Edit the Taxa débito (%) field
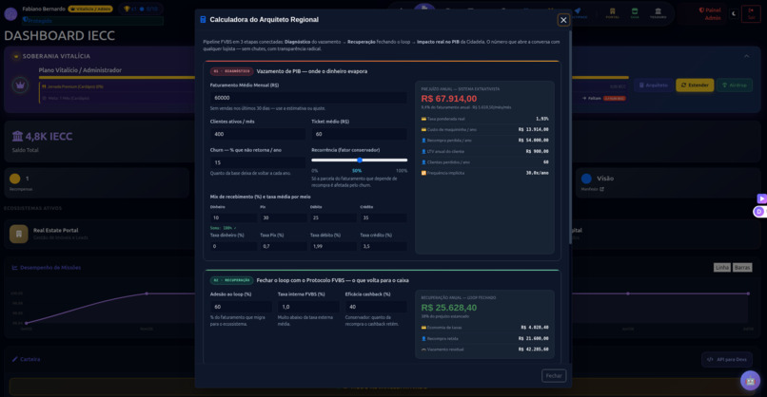Viewport: 767px width, 397px height. pyautogui.click(x=333, y=246)
